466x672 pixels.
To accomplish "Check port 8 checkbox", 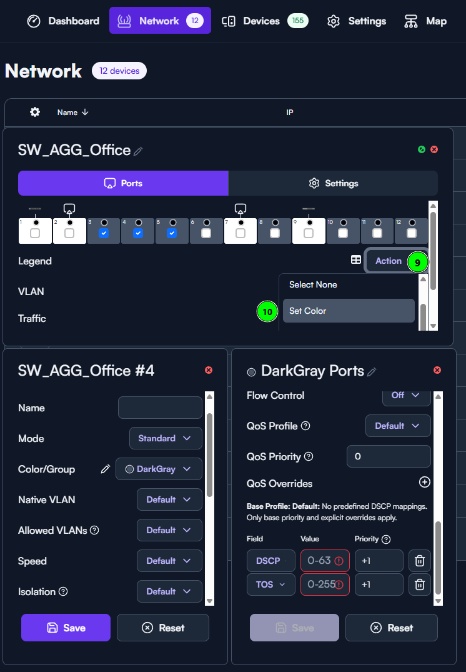I will (274, 233).
